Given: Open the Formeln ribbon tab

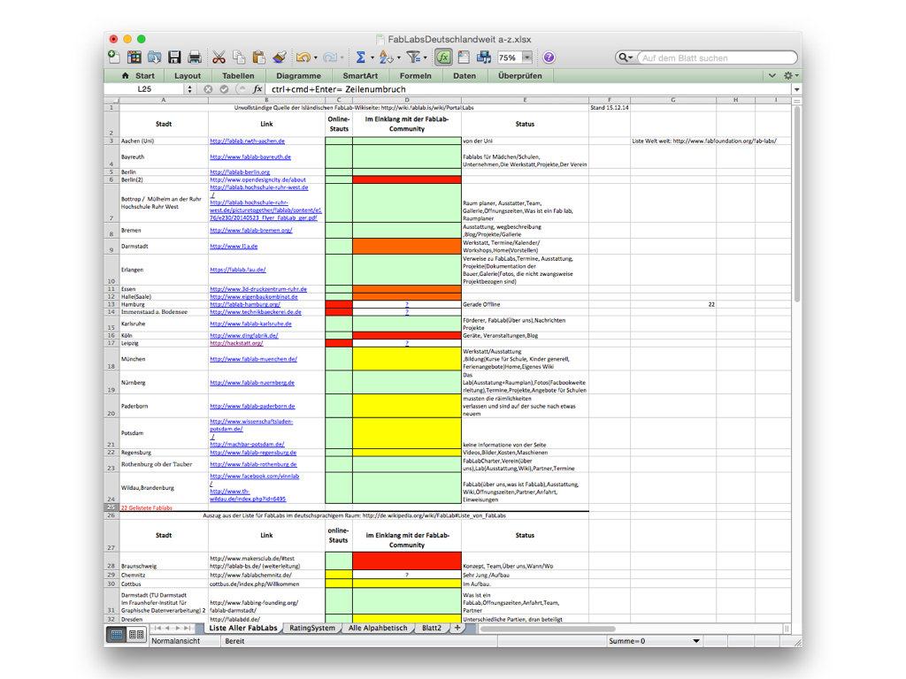Looking at the screenshot, I should [415, 76].
